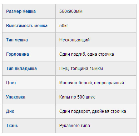Click the number 500 in Упаковка row

tap(81, 97)
